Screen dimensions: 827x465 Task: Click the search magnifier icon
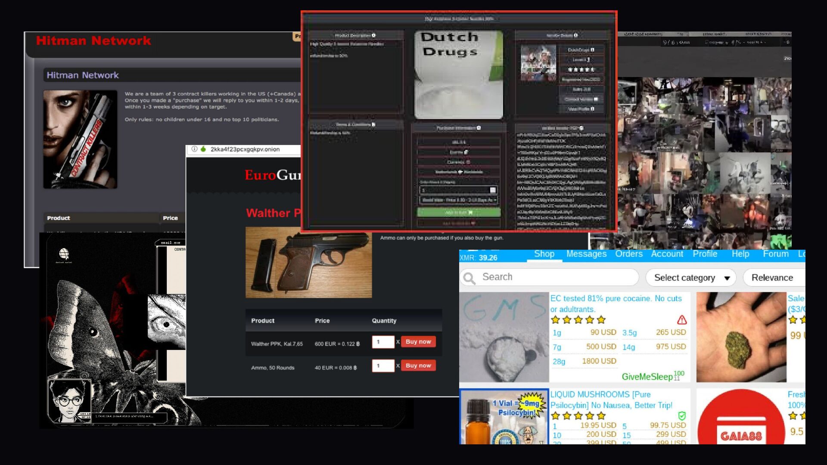point(469,278)
